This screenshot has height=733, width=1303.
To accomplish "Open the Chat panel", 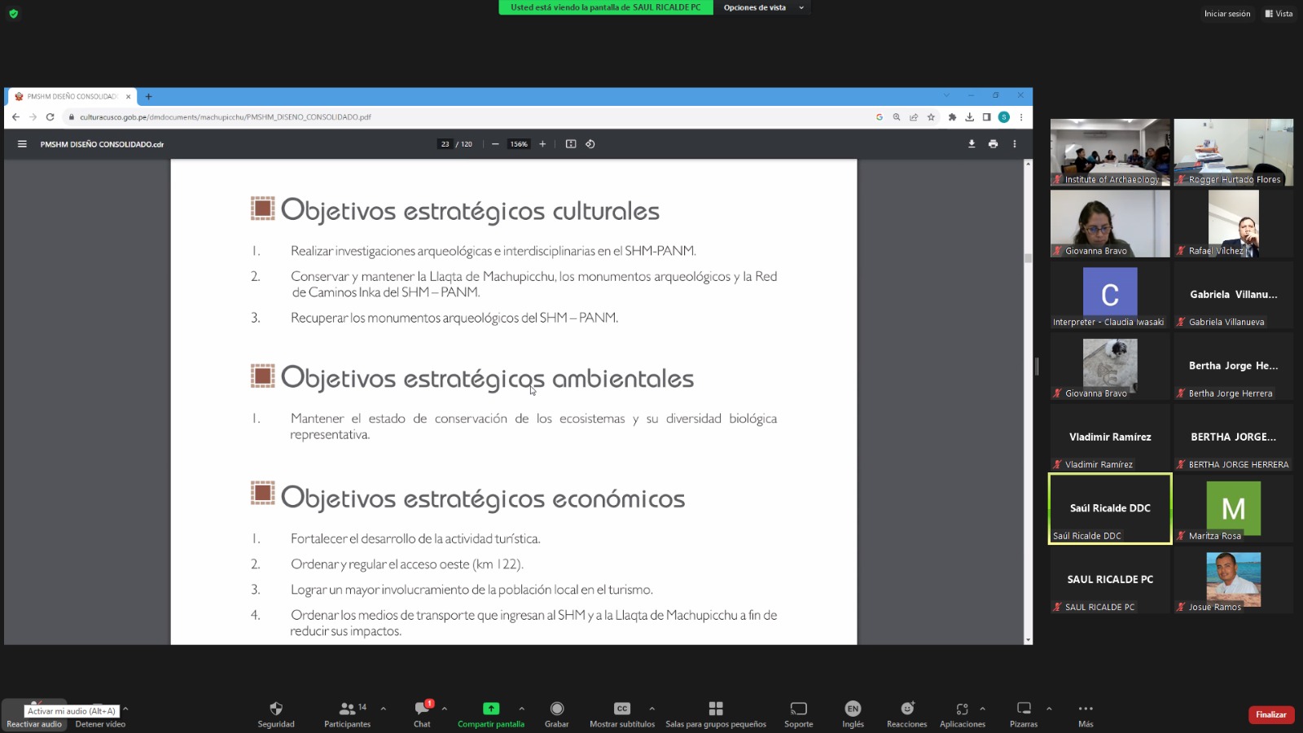I will [422, 714].
